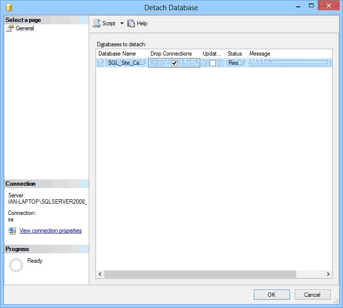343x308 pixels.
Task: Click the Message column header
Action: click(x=260, y=54)
